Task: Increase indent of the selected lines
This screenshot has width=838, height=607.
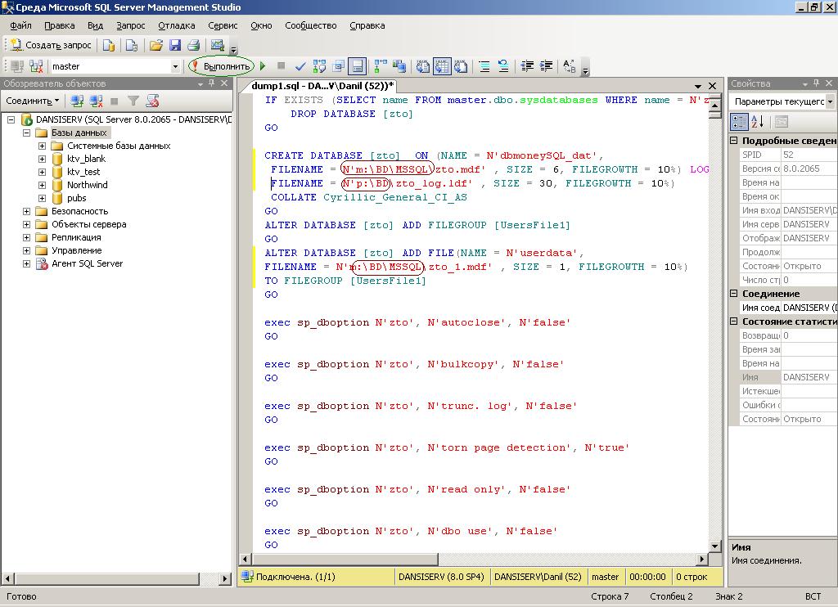Action: 546,66
